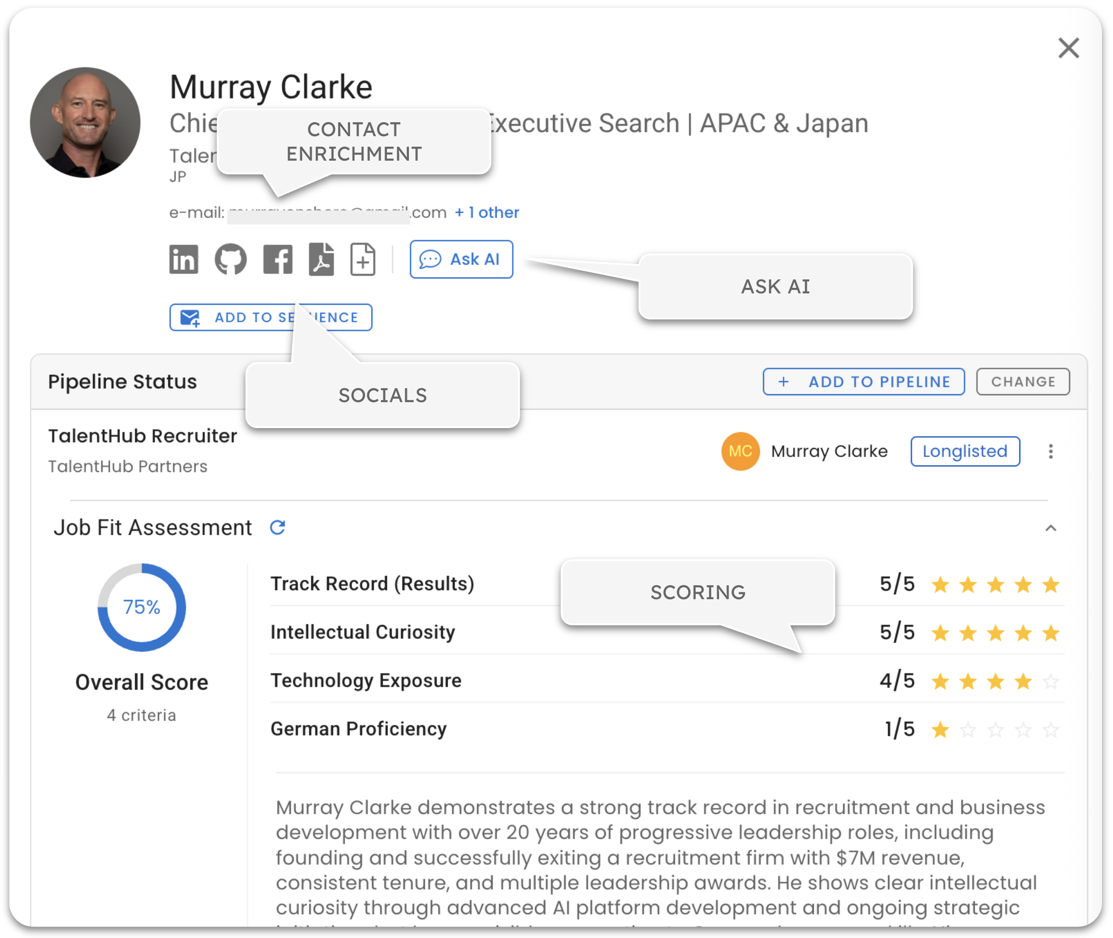The width and height of the screenshot is (1113, 938).
Task: Close the candidate profile dialog
Action: click(1068, 48)
